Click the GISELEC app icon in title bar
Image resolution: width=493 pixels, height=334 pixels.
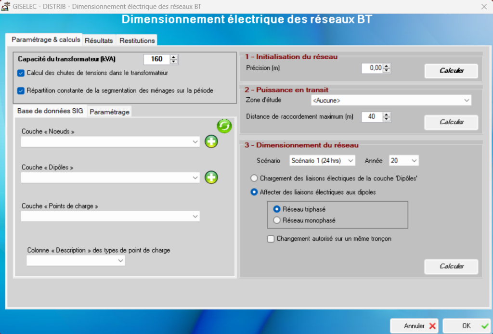pos(6,6)
